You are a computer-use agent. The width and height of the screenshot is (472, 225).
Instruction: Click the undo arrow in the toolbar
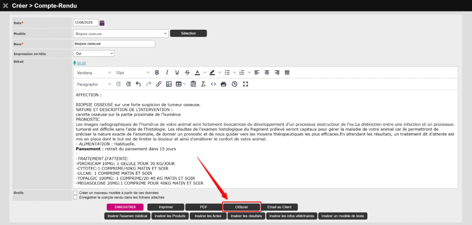tap(138, 84)
